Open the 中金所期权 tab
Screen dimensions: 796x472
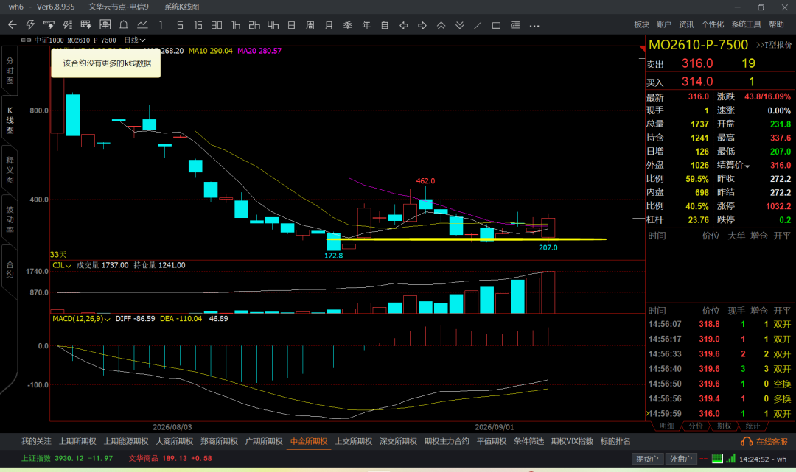coord(309,441)
